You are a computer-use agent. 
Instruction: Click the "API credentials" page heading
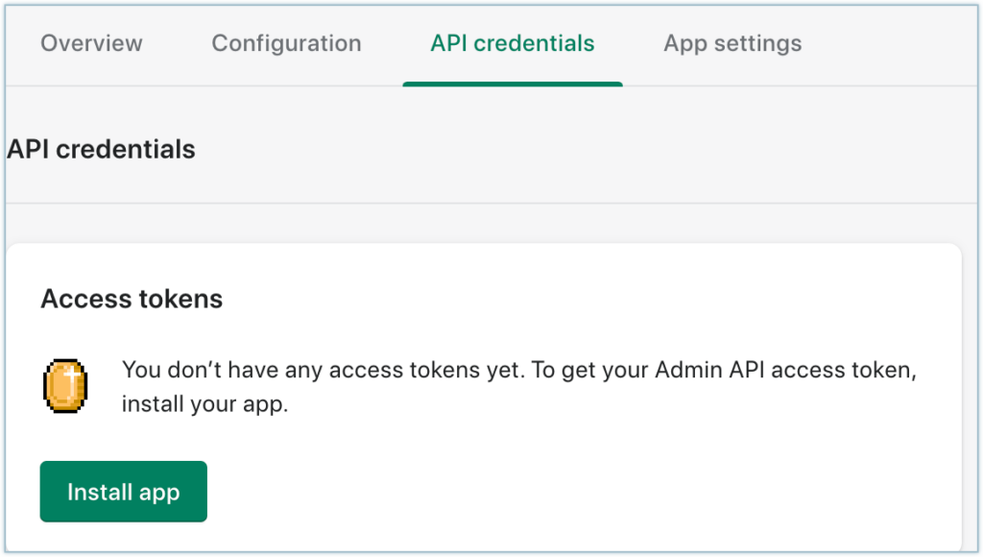tap(101, 150)
